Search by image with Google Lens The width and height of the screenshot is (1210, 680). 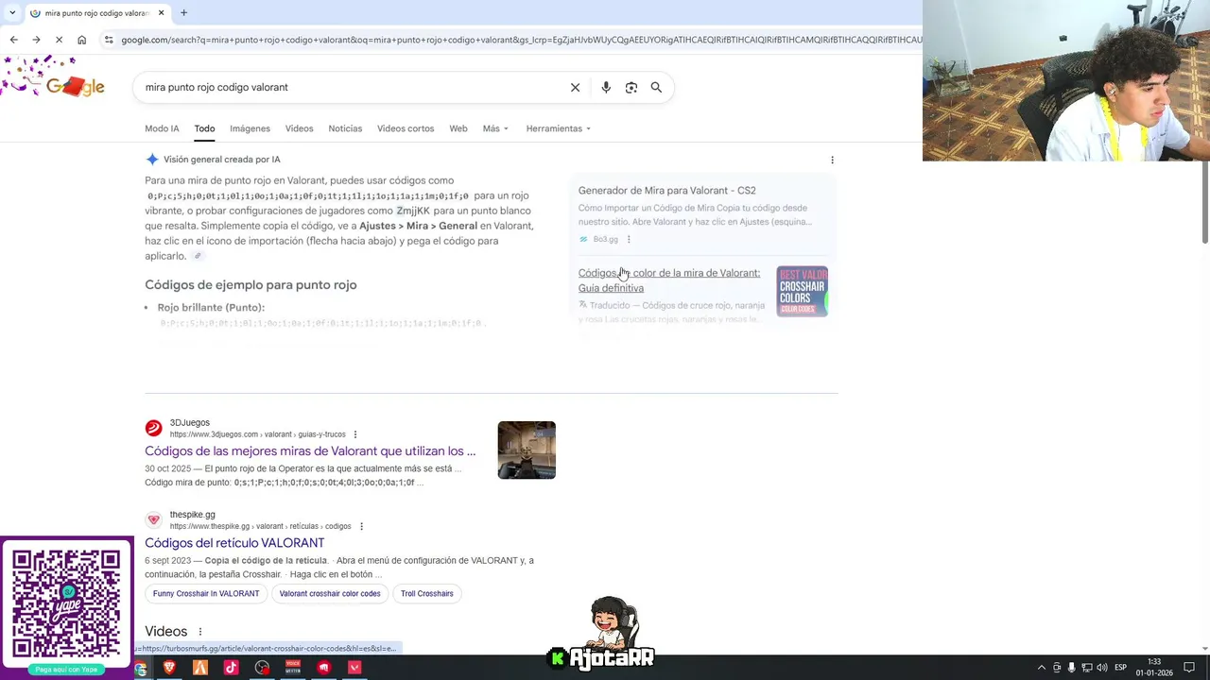(x=631, y=87)
